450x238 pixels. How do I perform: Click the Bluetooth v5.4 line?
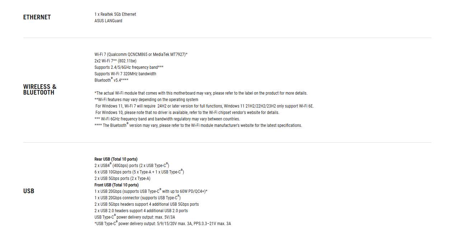112,80
